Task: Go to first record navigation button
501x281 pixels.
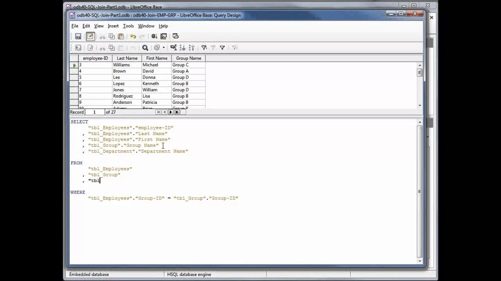Action: pyautogui.click(x=158, y=112)
